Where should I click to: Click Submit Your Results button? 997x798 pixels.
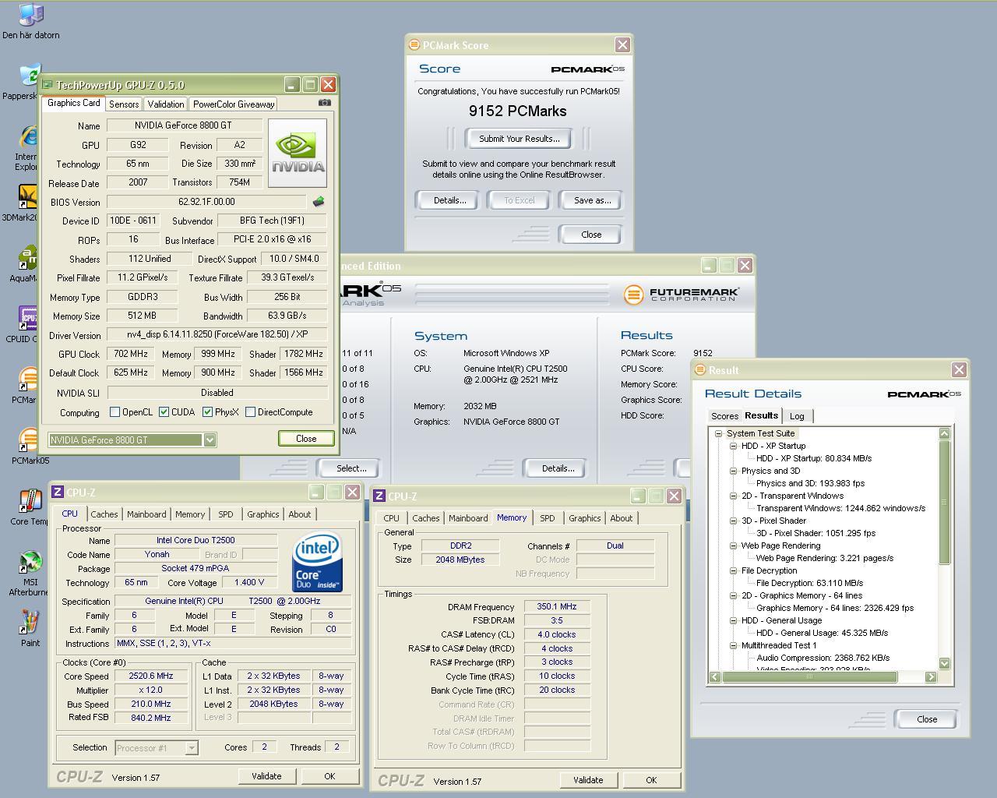[519, 139]
